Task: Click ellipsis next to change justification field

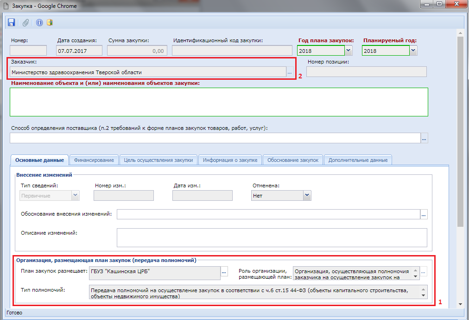Action: 424,214
